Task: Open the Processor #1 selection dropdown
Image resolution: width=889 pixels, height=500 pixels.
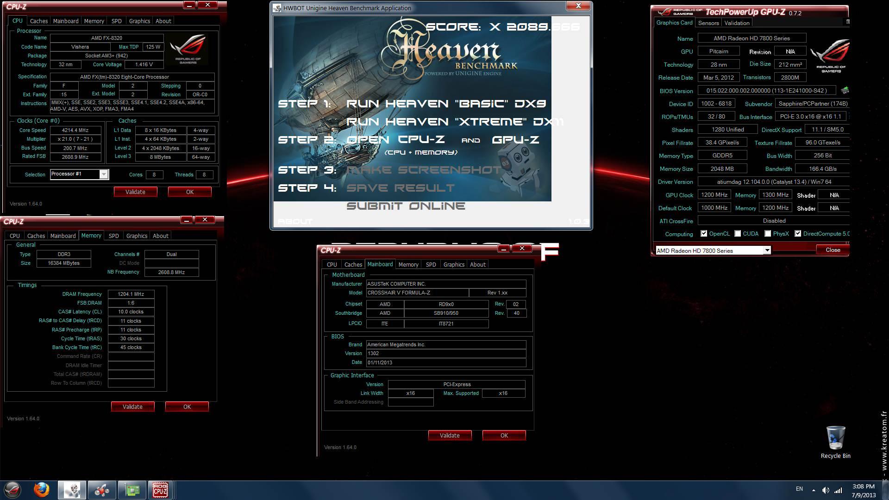Action: [104, 174]
